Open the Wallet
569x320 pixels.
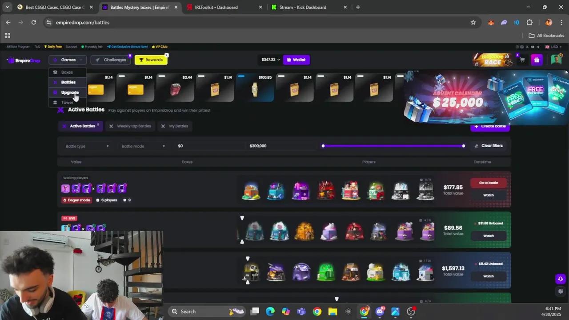coord(296,60)
